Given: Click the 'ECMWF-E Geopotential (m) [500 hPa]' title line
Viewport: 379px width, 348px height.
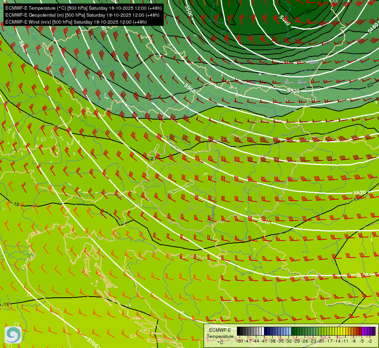Looking at the screenshot, I should coord(82,15).
